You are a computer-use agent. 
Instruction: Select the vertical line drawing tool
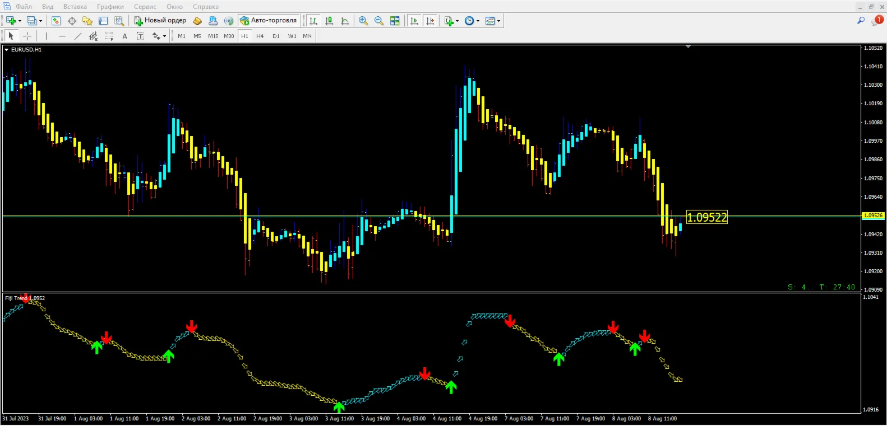46,36
